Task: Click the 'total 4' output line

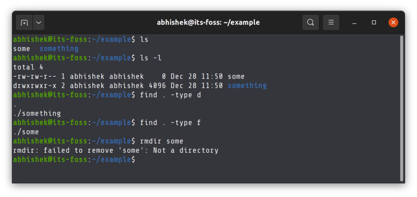Action: [x=28, y=67]
